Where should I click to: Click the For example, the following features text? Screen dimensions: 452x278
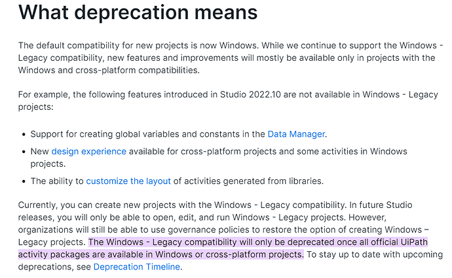pyautogui.click(x=228, y=101)
